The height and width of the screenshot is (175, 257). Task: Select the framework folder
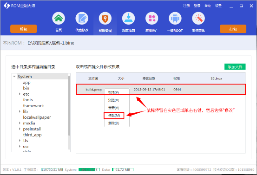[x=33, y=105]
